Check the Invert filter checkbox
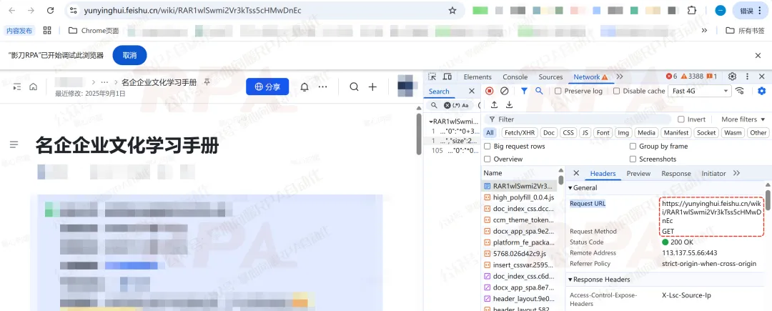The width and height of the screenshot is (772, 311). [681, 119]
